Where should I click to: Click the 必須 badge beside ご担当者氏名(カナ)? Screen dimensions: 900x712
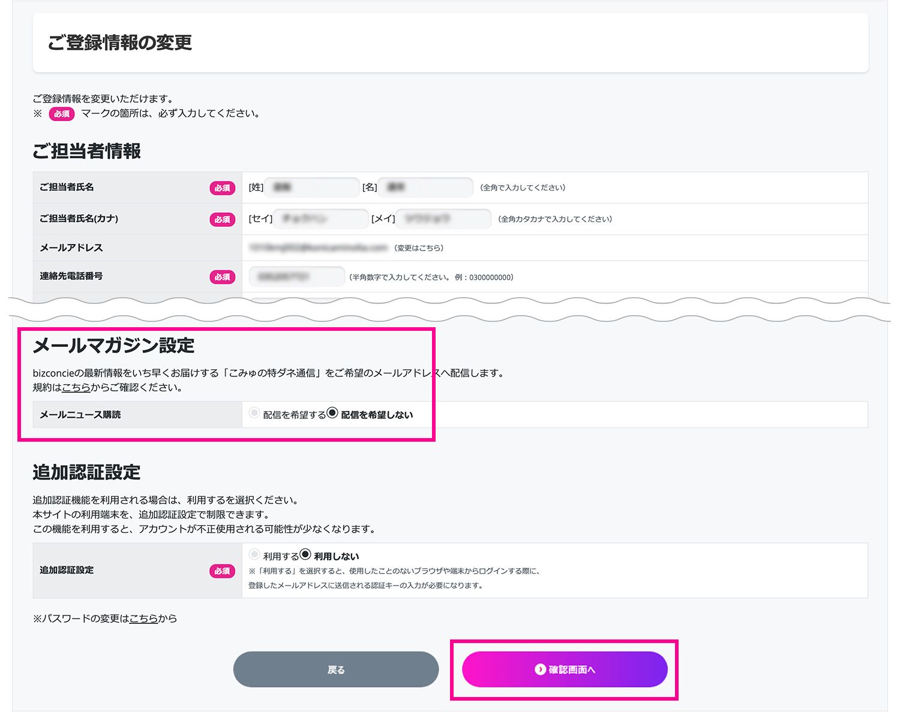click(222, 219)
